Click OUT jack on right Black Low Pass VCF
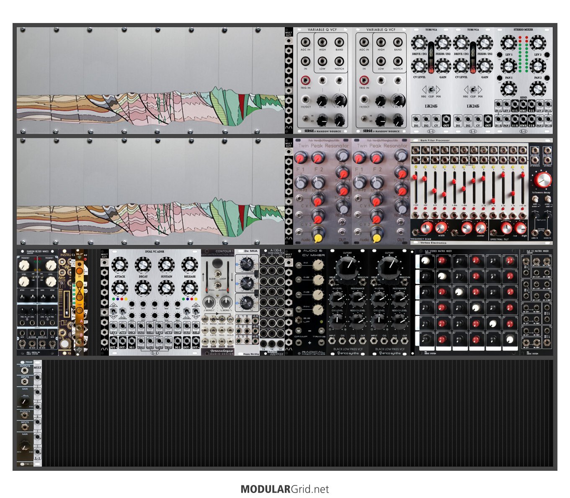 [405, 341]
